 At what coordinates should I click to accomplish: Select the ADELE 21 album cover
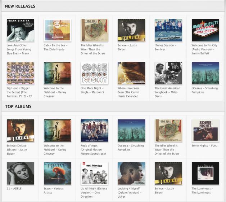coord(21,174)
